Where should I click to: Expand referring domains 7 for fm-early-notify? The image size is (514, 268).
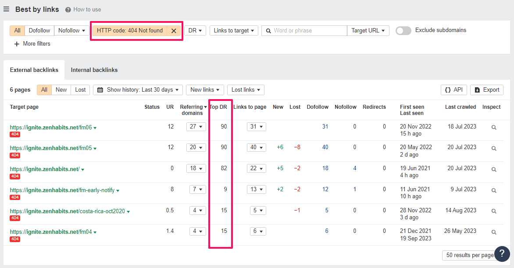[x=198, y=189]
